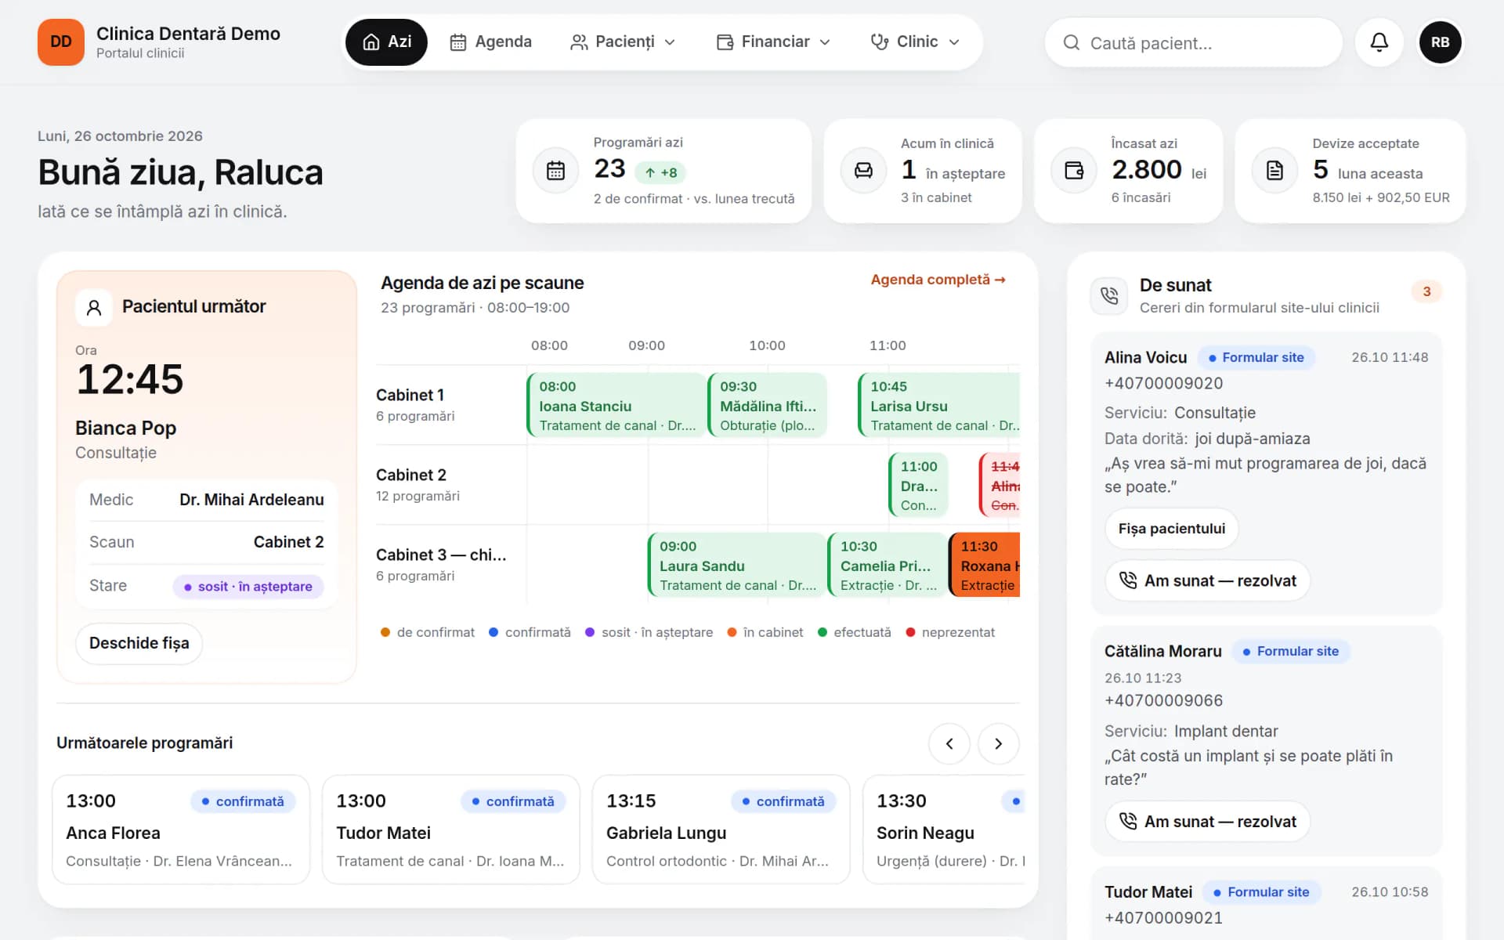Screen dimensions: 1504x940
Task: Open orange 11:30 Roxana appointment block
Action: tap(985, 565)
